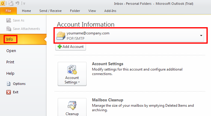Image resolution: width=211 pixels, height=116 pixels.
Task: Switch to the Home ribbon tab
Action: coord(26,11)
